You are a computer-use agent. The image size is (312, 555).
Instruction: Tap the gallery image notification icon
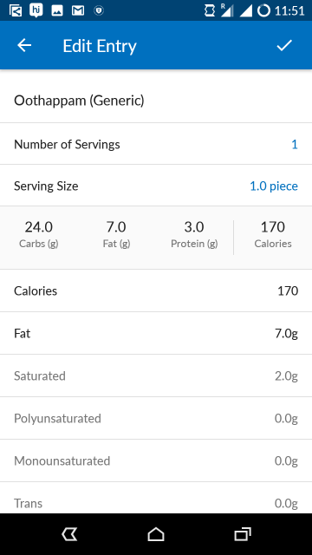pos(57,10)
